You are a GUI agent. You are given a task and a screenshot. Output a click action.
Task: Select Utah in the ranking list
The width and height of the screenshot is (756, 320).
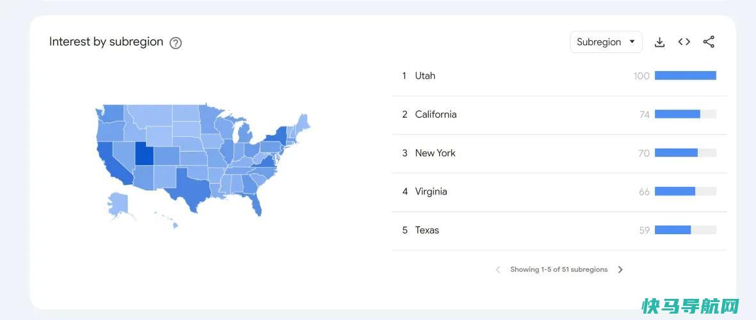point(559,76)
